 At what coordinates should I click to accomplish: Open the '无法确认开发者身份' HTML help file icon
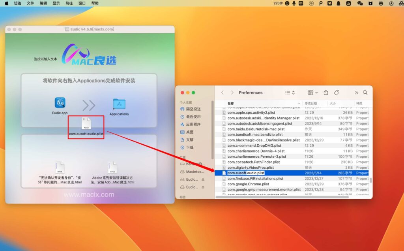(60, 167)
